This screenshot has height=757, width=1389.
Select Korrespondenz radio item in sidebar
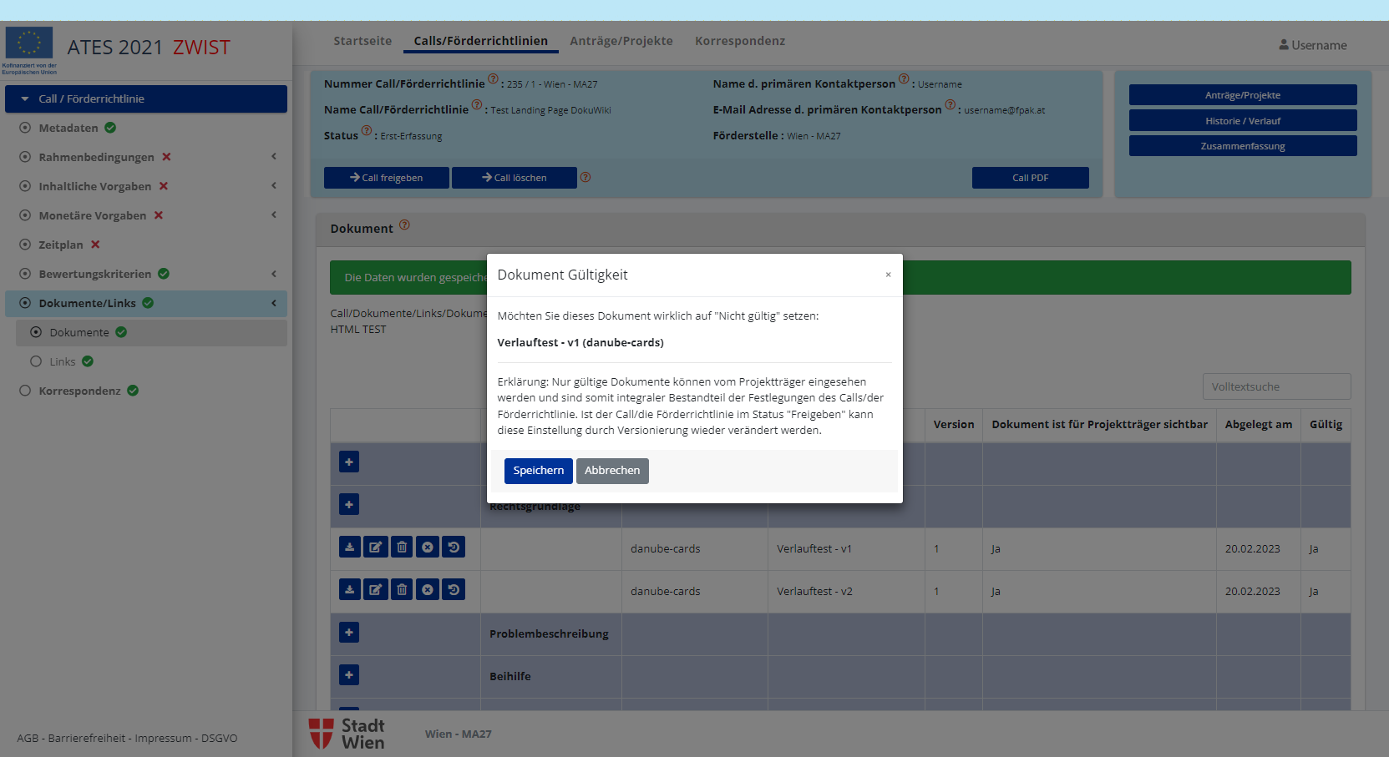[x=25, y=391]
